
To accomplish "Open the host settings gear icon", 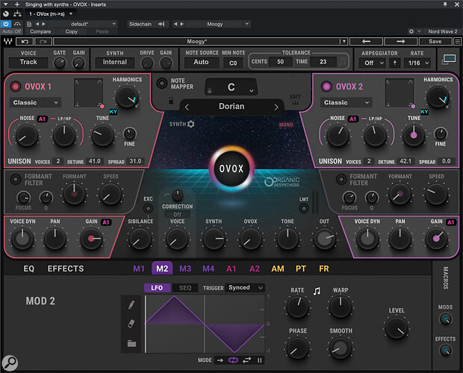I will [x=411, y=31].
